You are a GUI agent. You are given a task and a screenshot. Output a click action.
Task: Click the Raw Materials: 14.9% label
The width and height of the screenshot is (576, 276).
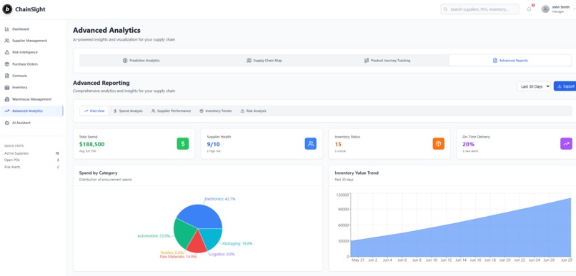[x=178, y=257]
